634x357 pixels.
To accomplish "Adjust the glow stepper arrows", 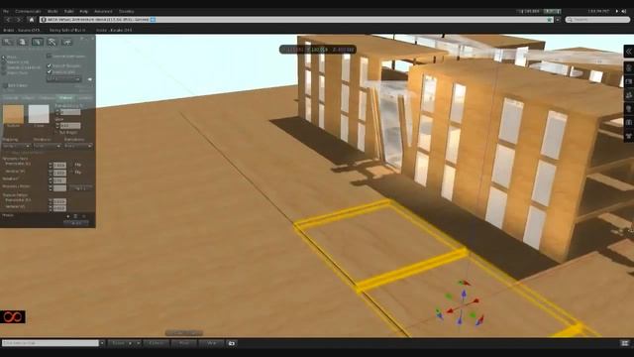I will (57, 126).
